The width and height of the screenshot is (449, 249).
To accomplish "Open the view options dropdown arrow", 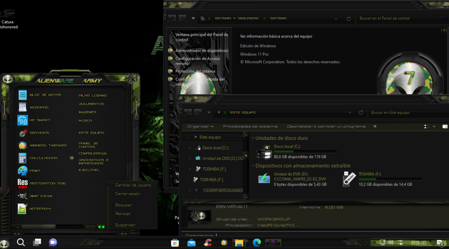I will tap(434, 126).
